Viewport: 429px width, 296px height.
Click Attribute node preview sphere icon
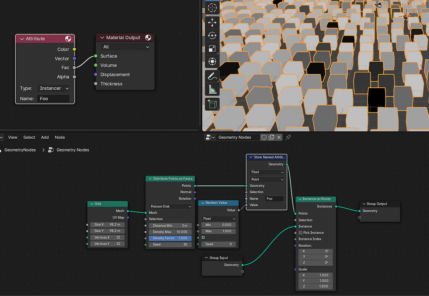[x=68, y=39]
